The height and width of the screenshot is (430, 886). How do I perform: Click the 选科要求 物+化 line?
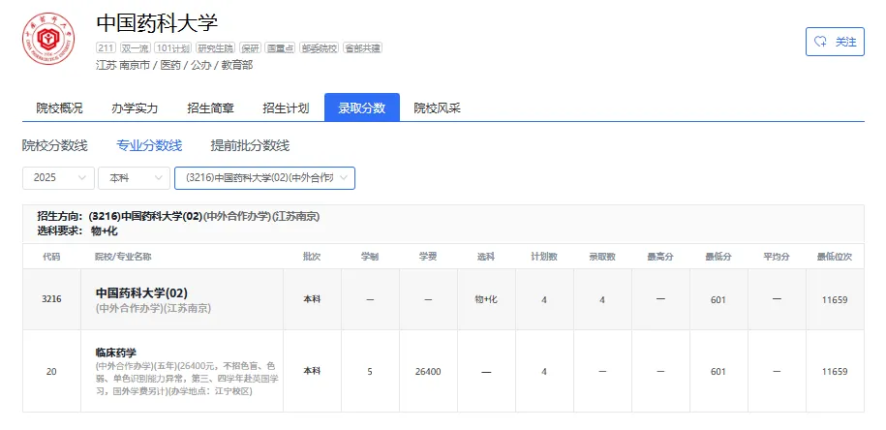[x=77, y=230]
